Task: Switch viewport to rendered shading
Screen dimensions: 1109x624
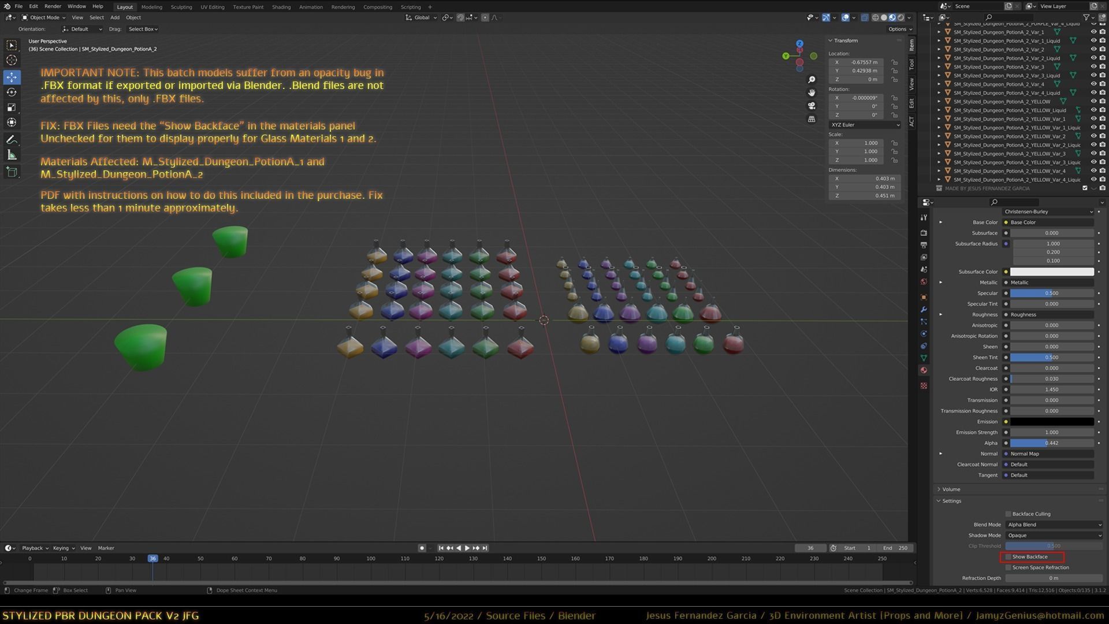Action: tap(900, 17)
